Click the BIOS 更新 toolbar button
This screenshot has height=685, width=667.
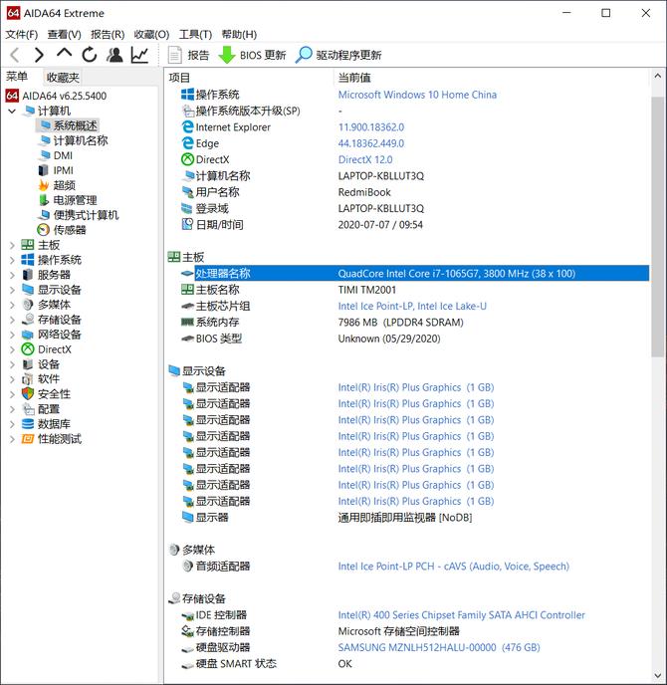click(x=252, y=55)
